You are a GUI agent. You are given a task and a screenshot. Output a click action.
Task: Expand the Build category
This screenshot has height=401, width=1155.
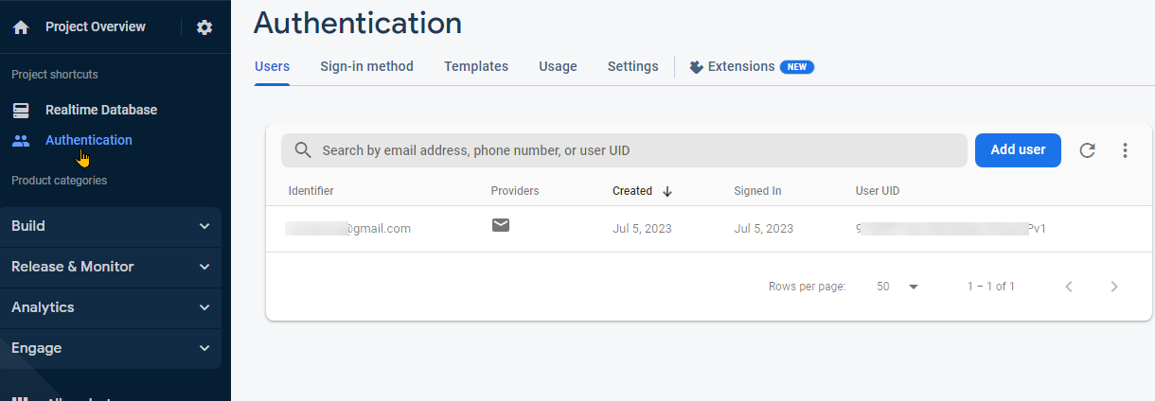111,226
